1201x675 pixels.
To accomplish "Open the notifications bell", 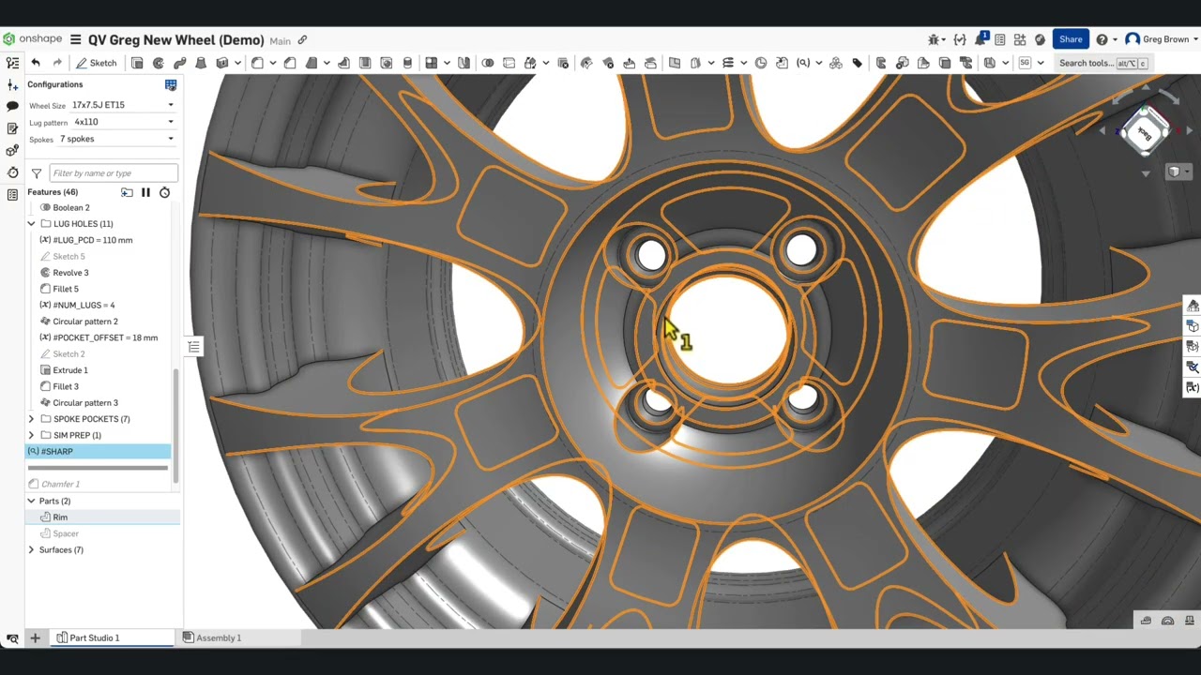I will click(981, 39).
